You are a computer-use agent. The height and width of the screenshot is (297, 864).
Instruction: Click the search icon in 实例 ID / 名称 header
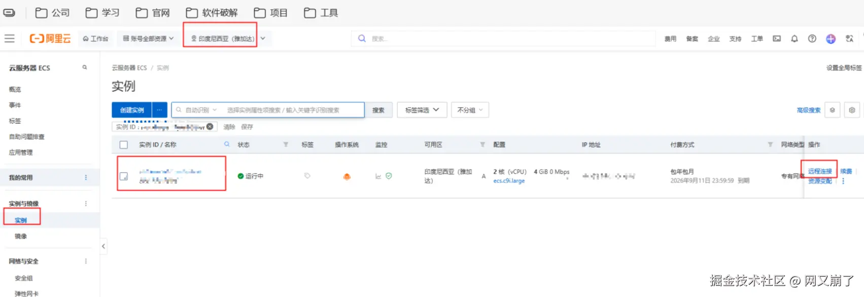tap(227, 144)
